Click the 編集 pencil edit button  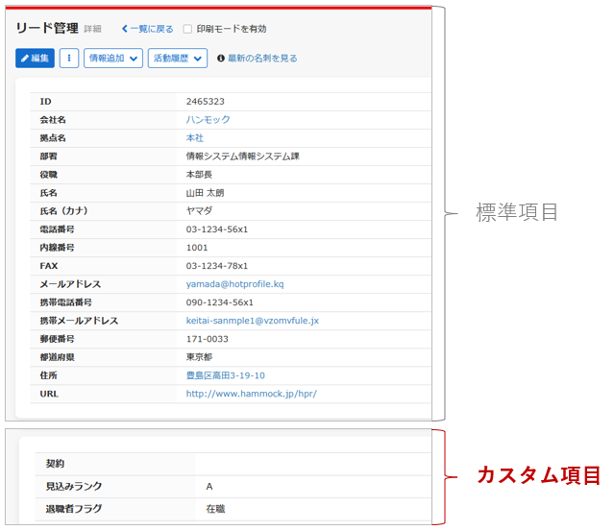(36, 59)
